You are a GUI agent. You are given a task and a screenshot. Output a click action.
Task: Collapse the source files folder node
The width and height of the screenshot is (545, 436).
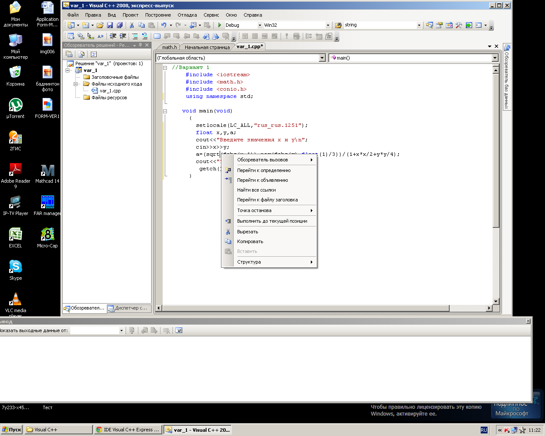(75, 84)
